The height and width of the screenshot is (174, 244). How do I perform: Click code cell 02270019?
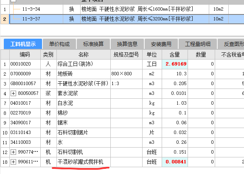pos(25,113)
